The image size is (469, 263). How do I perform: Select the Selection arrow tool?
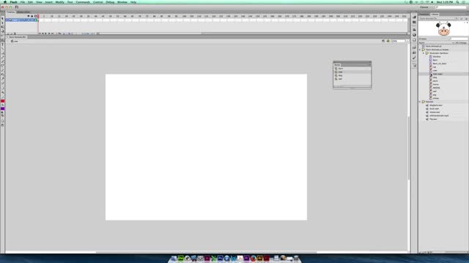pyautogui.click(x=3, y=18)
